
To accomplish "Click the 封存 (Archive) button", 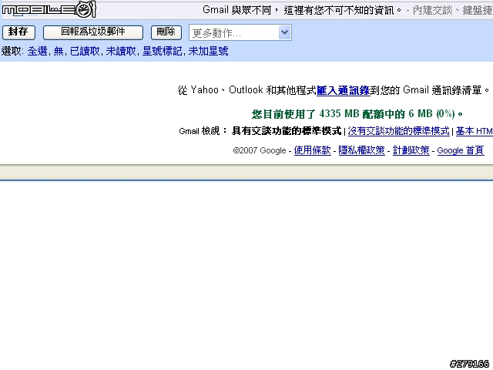I will pyautogui.click(x=18, y=32).
